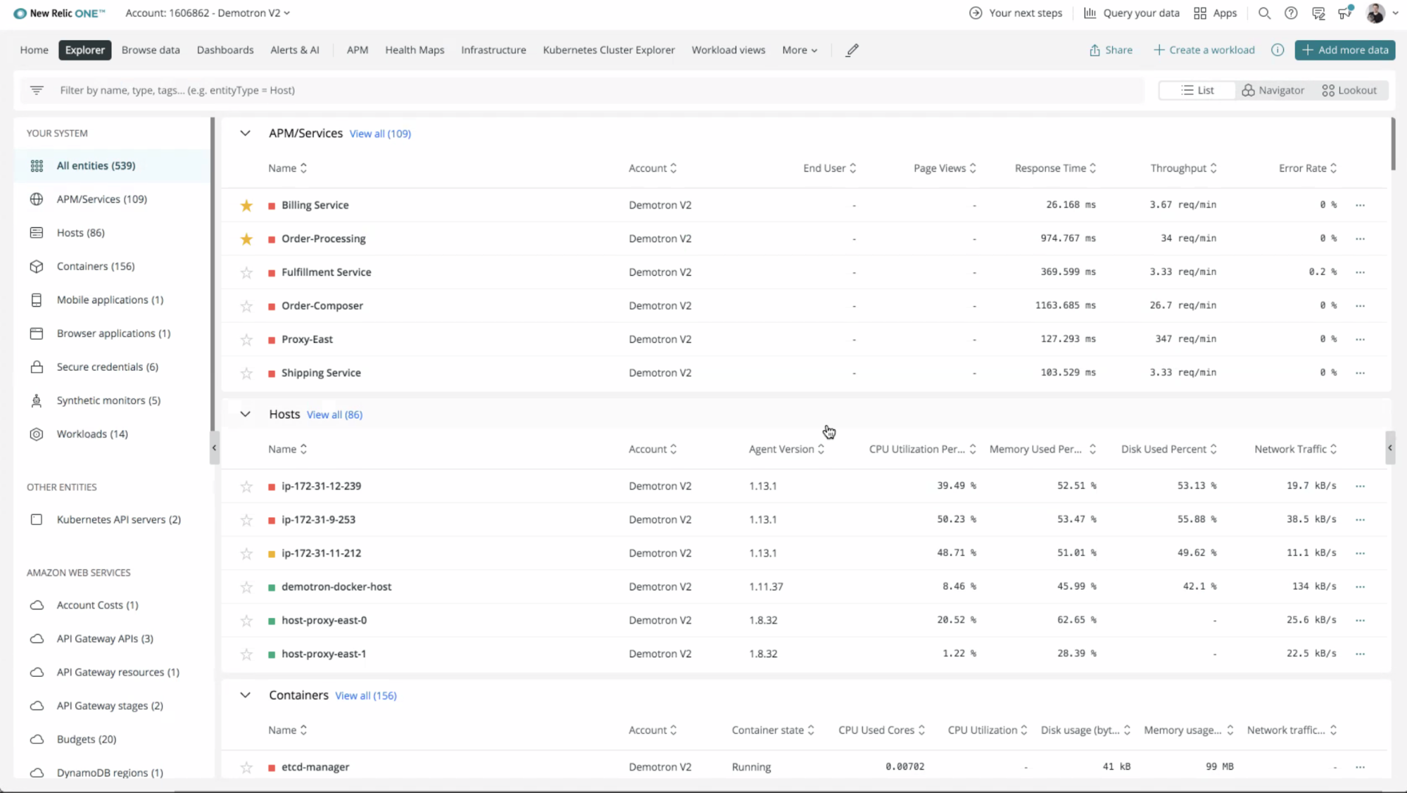1407x793 pixels.
Task: Click the info icon next to Create a workload
Action: pyautogui.click(x=1277, y=50)
